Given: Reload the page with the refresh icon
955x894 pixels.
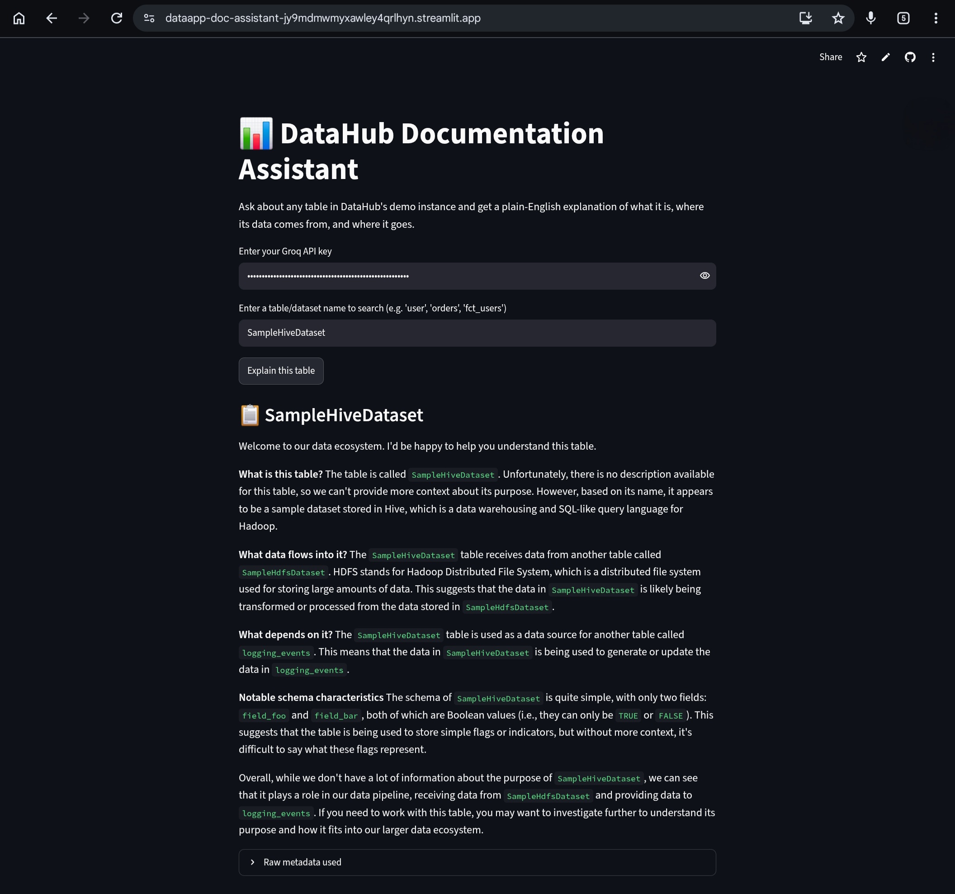Looking at the screenshot, I should 116,18.
